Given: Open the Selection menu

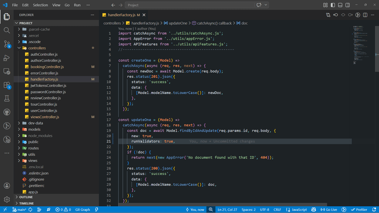Looking at the screenshot, I should click(40, 5).
